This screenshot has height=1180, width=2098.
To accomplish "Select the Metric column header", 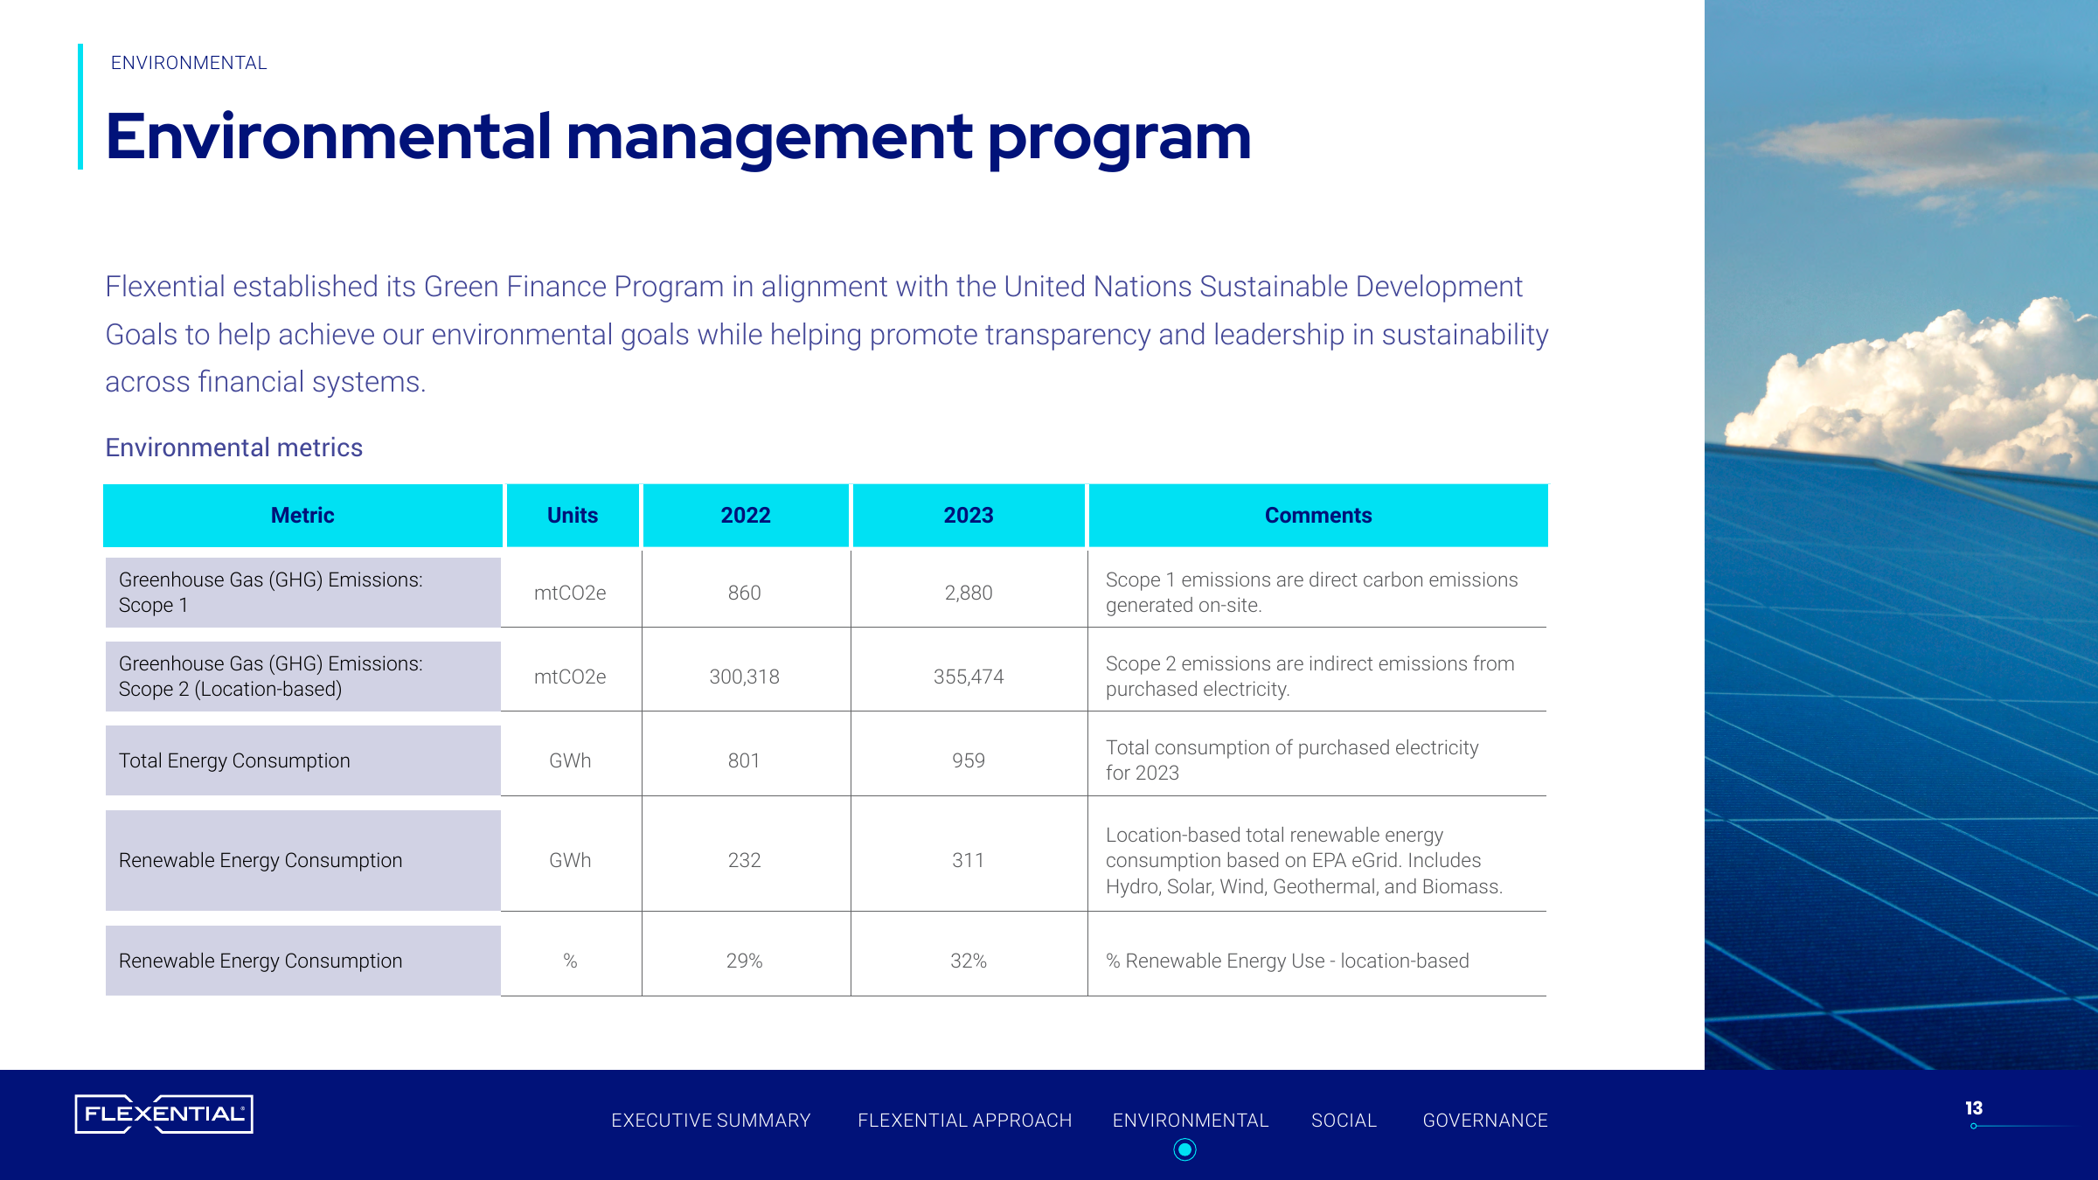I will coord(302,516).
